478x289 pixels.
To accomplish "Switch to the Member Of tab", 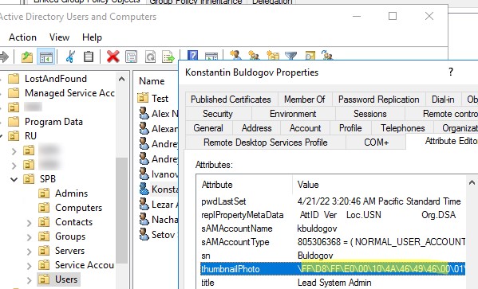I will pos(305,100).
